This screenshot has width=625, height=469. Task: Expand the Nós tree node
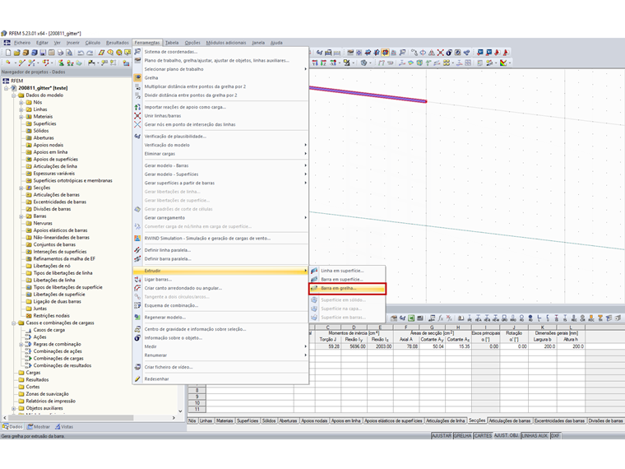[x=21, y=103]
